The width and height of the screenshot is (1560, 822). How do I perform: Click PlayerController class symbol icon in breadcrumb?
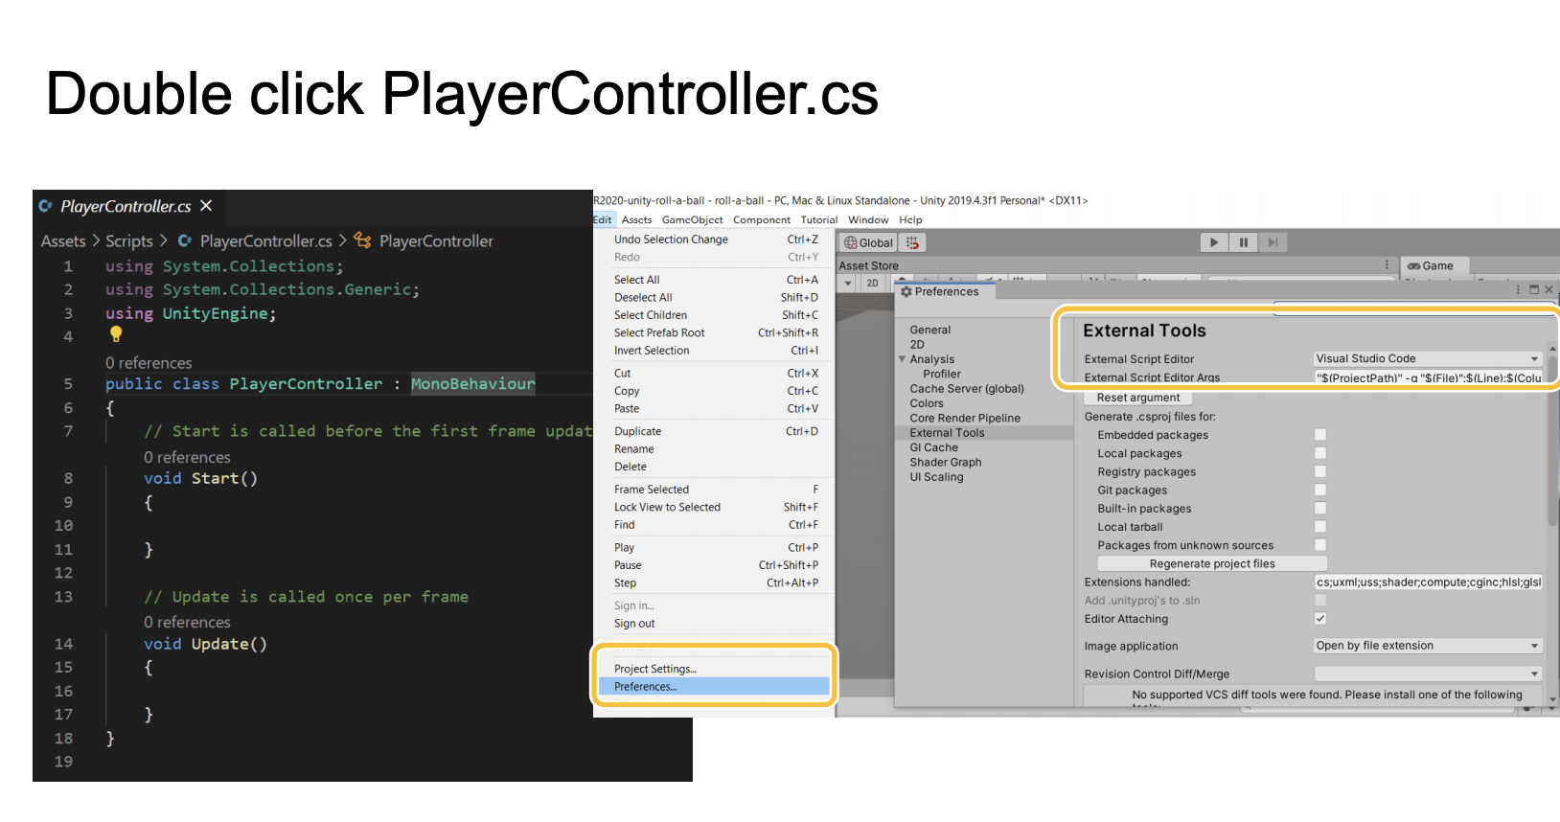coord(362,240)
